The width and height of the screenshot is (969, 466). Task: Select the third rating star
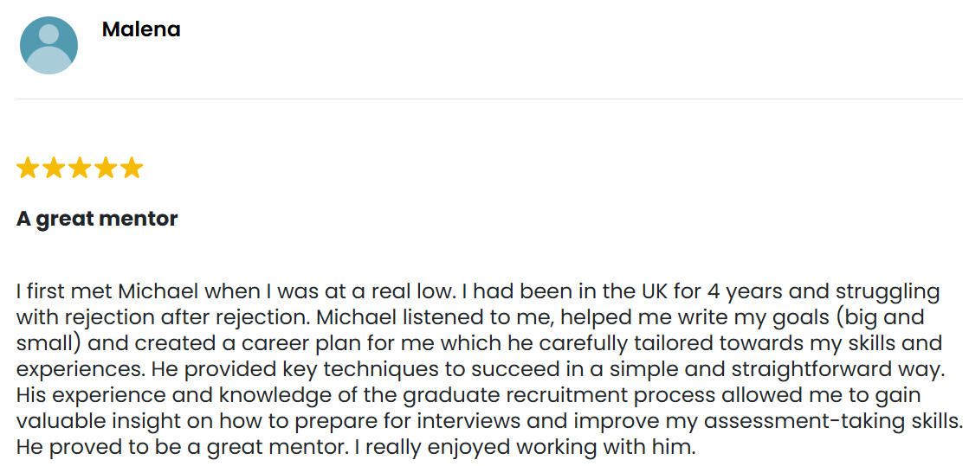(80, 168)
